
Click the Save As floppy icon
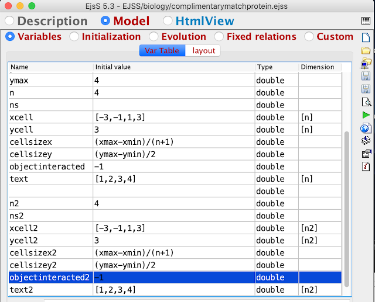[366, 89]
